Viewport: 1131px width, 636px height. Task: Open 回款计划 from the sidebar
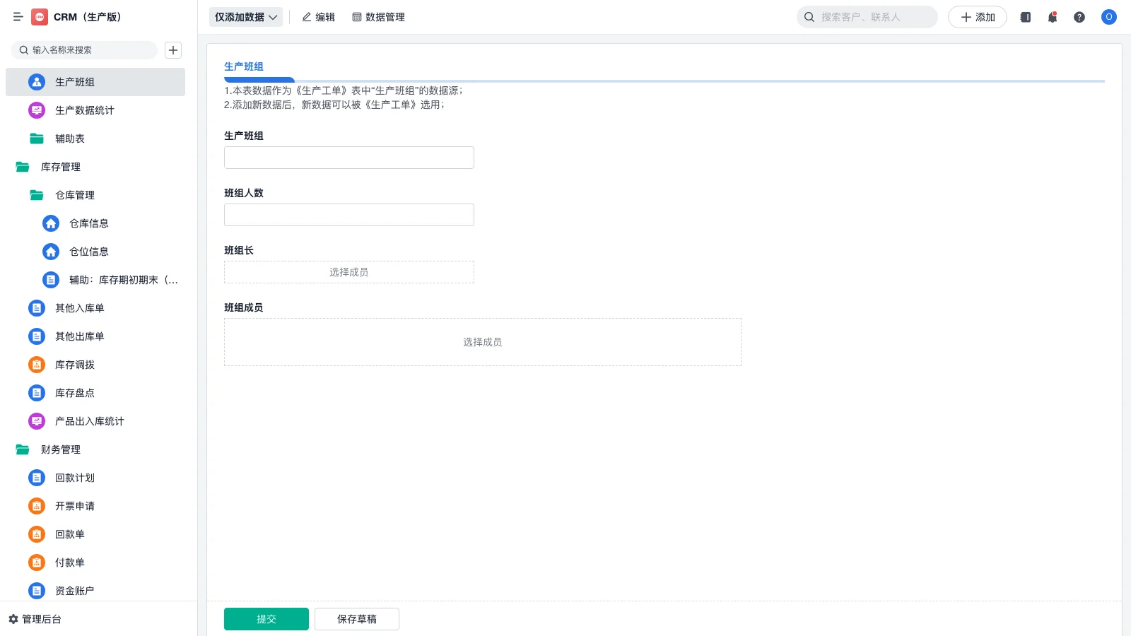pos(74,478)
